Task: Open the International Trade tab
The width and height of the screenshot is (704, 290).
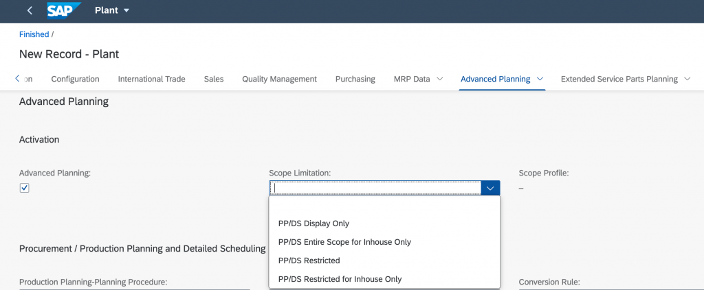Action: [x=151, y=79]
